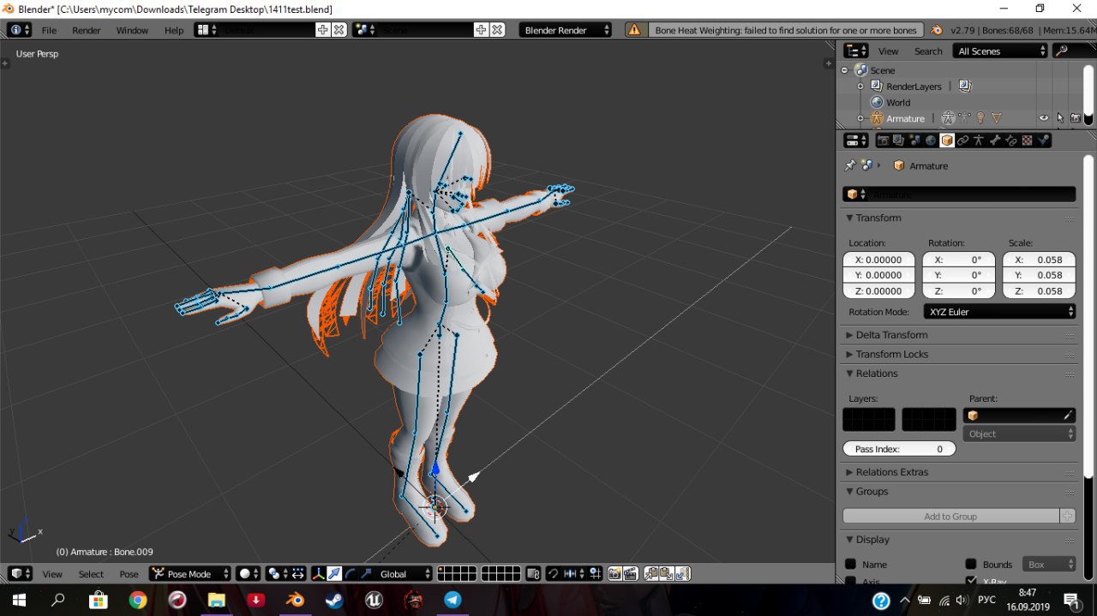Open the viewport shading sphere dropdown
The width and height of the screenshot is (1097, 616).
click(x=248, y=573)
